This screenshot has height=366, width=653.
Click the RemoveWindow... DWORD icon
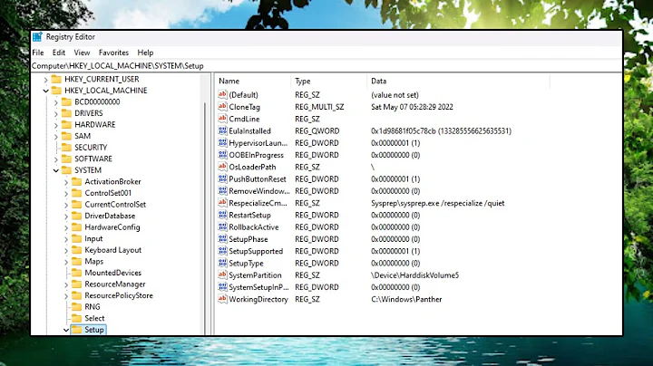[222, 191]
